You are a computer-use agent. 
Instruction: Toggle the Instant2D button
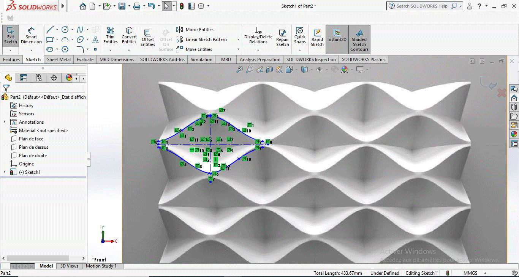(337, 36)
